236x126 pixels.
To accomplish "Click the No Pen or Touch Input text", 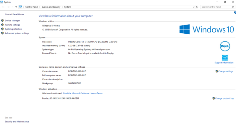I will pos(91,53).
